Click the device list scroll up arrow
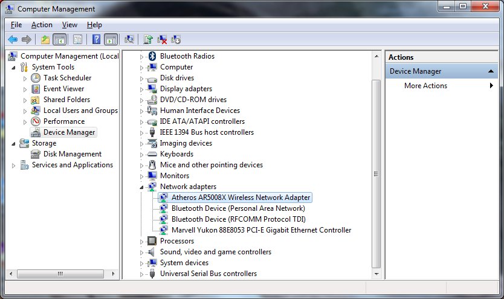The height and width of the screenshot is (299, 504). [376, 56]
